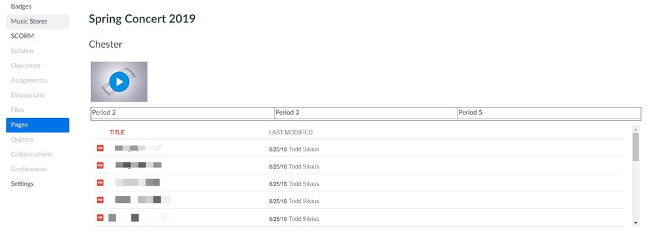This screenshot has height=249, width=655.
Task: Open Music Stores in the sidebar
Action: 37,22
